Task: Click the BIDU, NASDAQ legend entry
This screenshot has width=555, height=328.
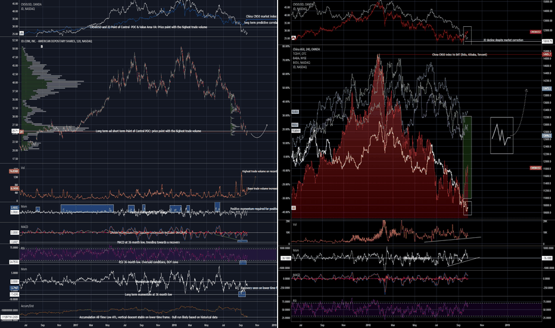Action: click(x=301, y=63)
